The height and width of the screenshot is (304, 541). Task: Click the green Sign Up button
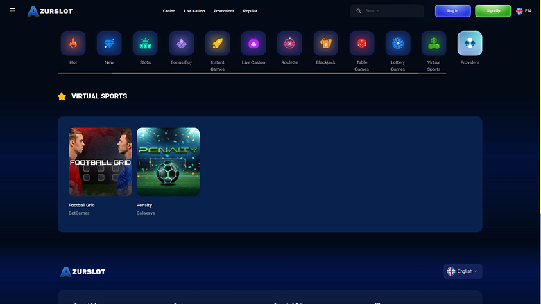pos(493,11)
